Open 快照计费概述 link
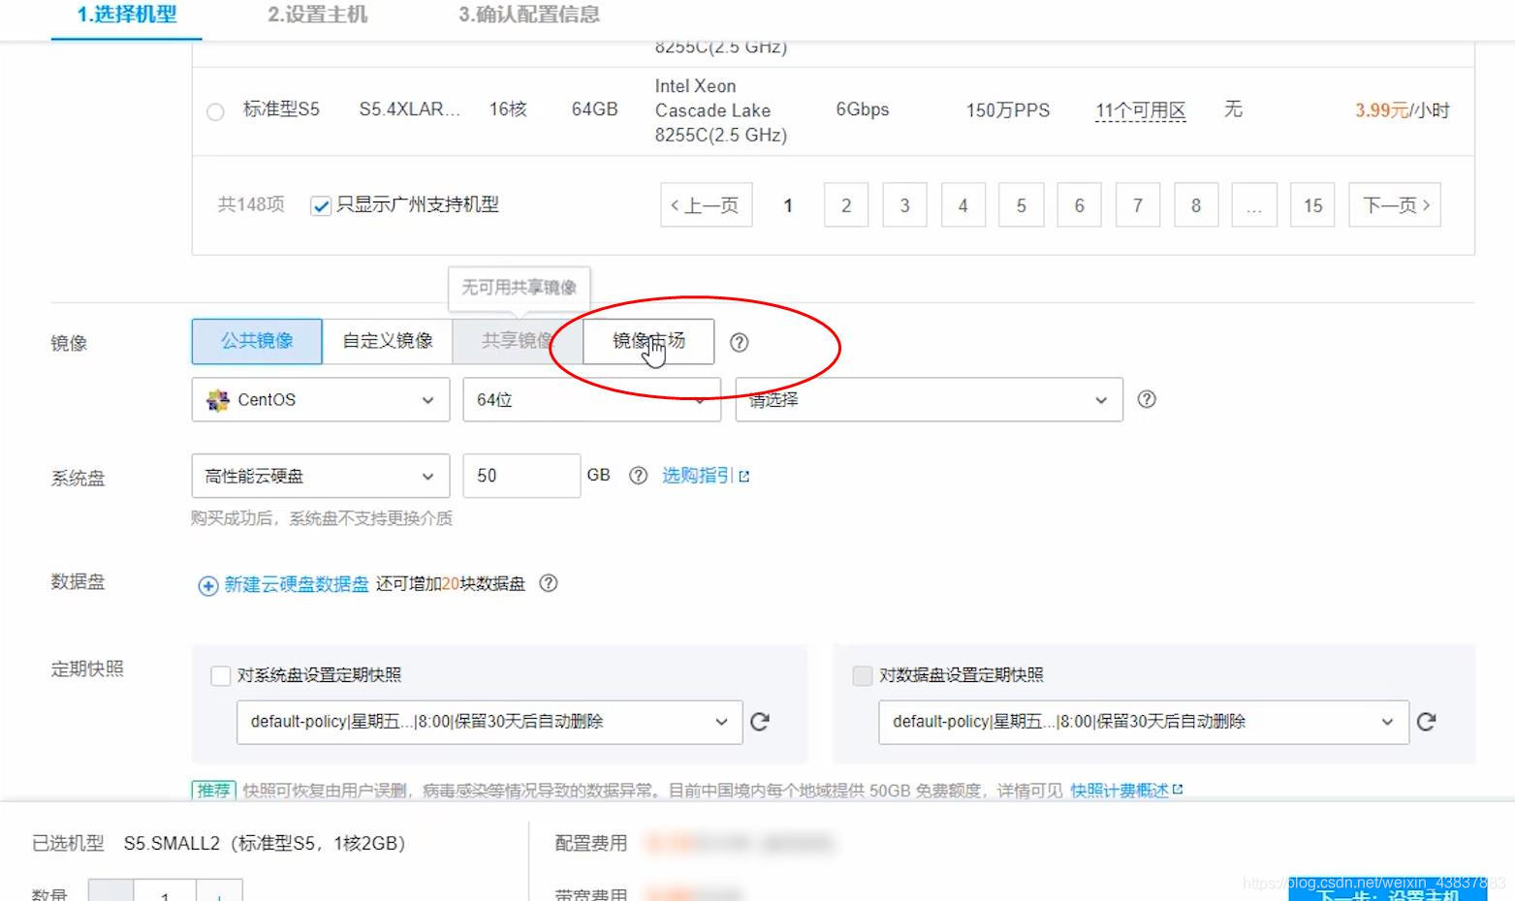This screenshot has width=1515, height=901. pos(1120,791)
